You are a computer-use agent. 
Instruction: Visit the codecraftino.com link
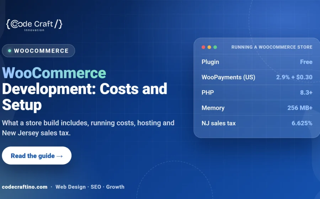(x=25, y=187)
